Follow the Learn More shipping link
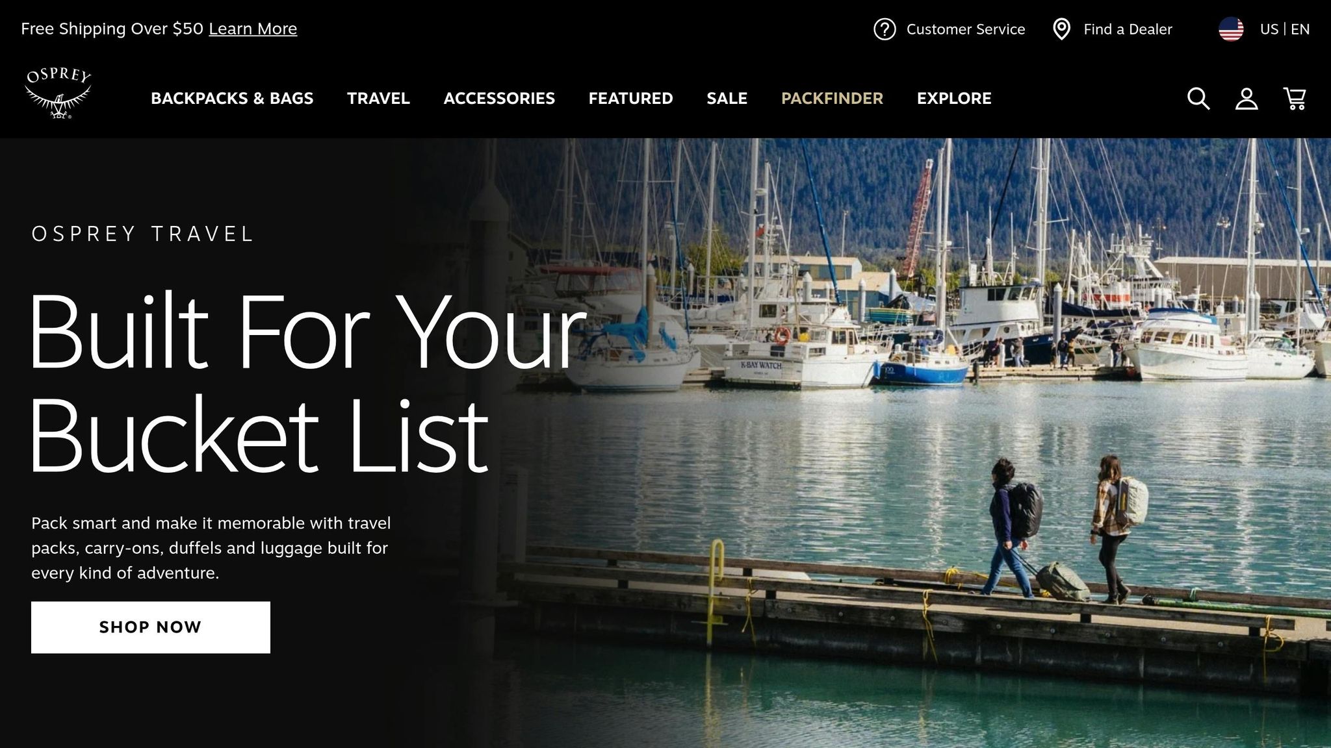1331x748 pixels. (x=253, y=29)
